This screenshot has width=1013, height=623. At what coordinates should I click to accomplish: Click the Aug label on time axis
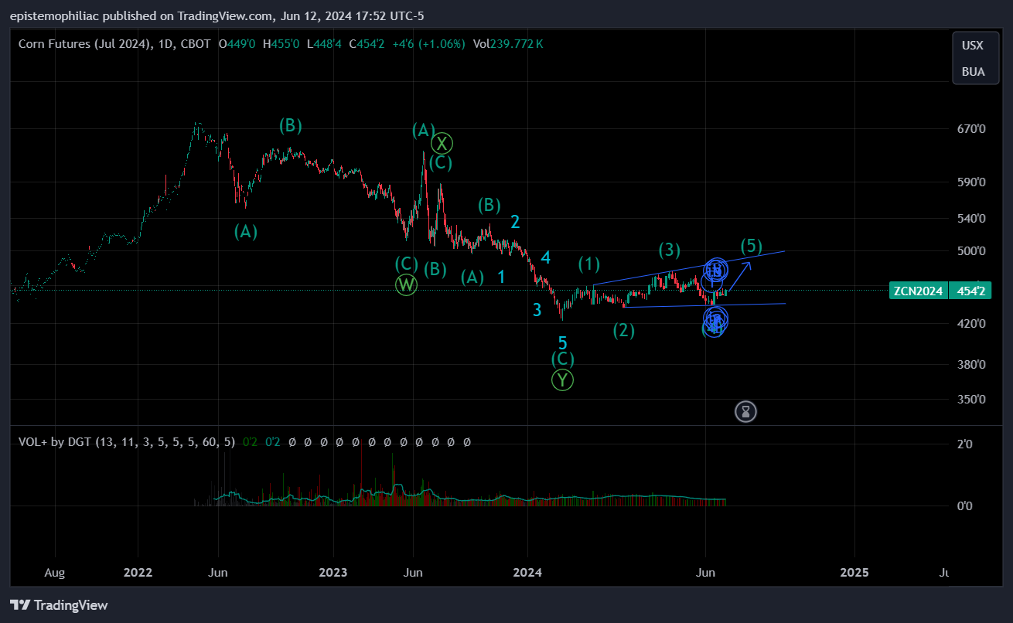click(54, 573)
